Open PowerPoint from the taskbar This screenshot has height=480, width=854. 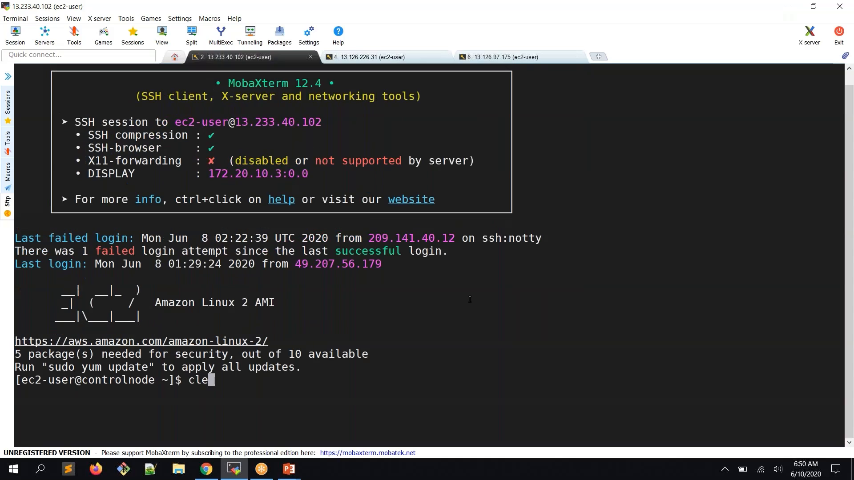tap(289, 469)
